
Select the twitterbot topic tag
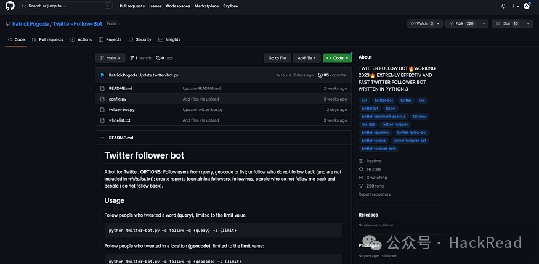pos(370,109)
